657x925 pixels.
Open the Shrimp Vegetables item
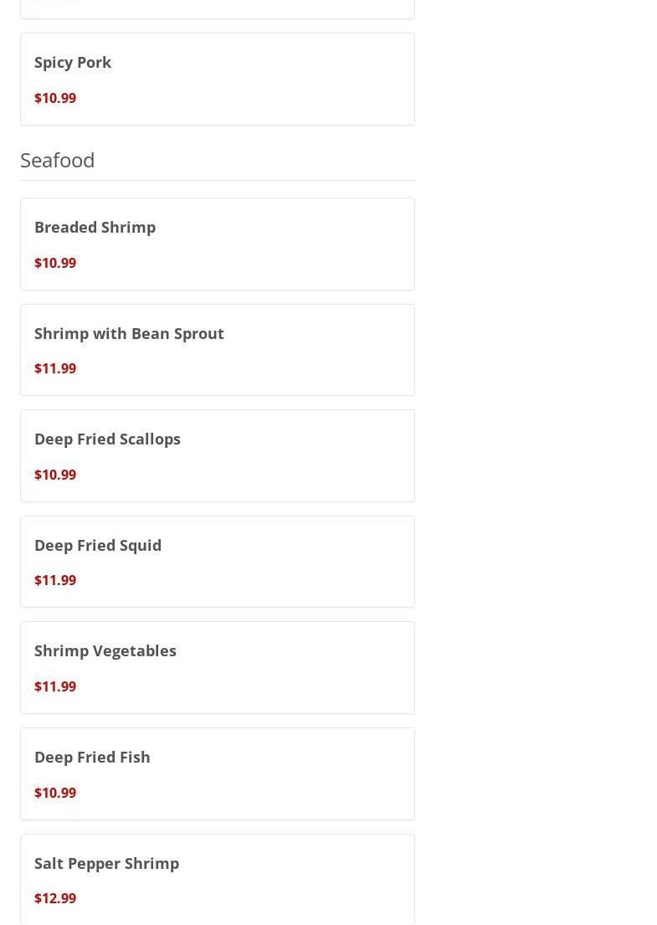point(105,650)
